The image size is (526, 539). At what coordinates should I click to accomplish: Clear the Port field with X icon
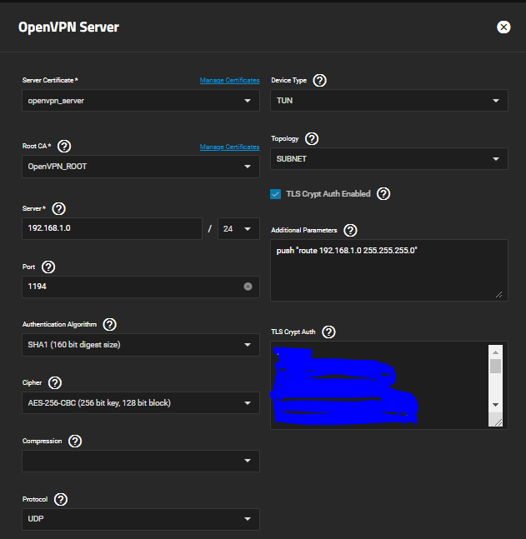click(x=248, y=287)
